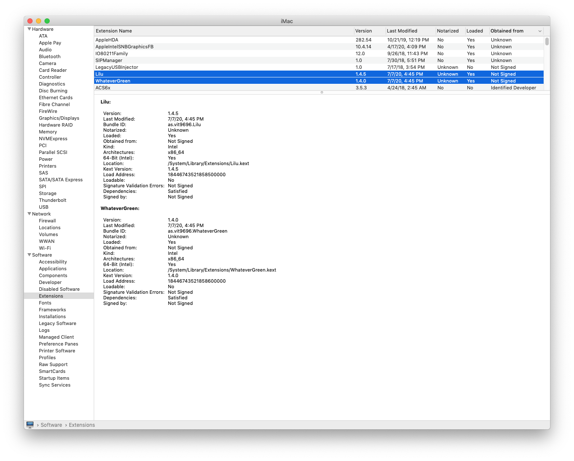The height and width of the screenshot is (461, 574).
Task: Select the ACS6x extension row
Action: click(x=319, y=88)
